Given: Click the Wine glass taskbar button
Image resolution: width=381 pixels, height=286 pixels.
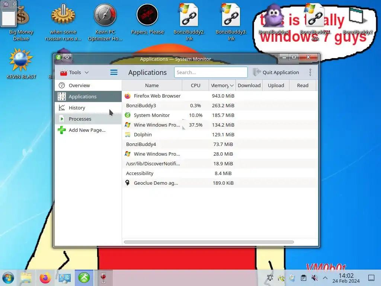Looking at the screenshot, I should (x=103, y=278).
